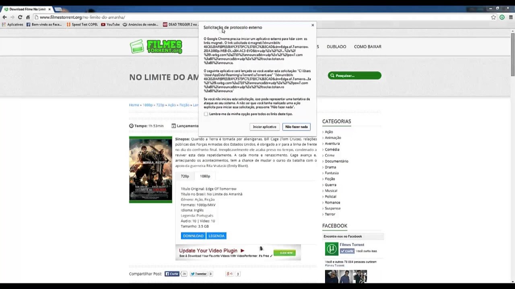This screenshot has width=515, height=289.
Task: Open Home breadcrumb link
Action: pos(134,105)
